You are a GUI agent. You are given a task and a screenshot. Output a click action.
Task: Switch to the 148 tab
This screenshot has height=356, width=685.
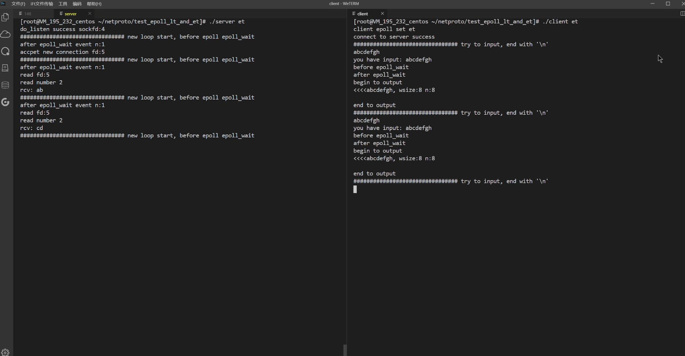pyautogui.click(x=33, y=14)
